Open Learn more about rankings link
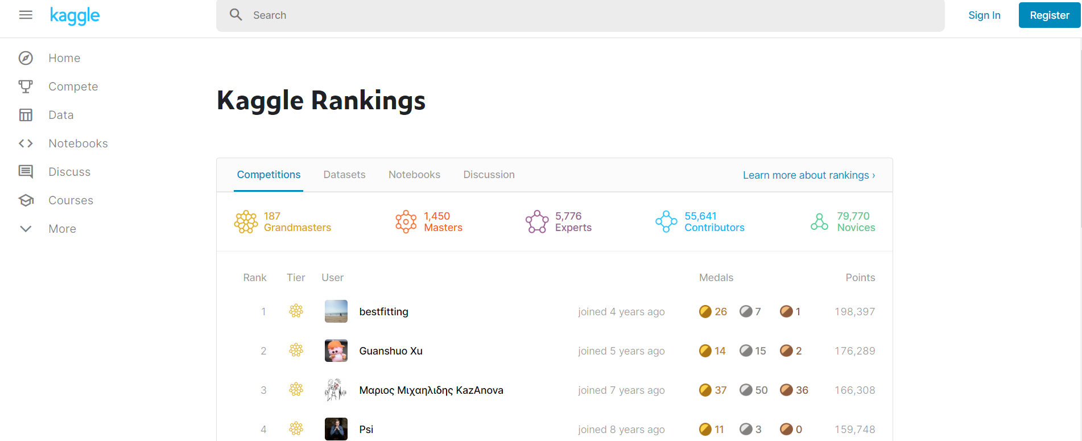Image resolution: width=1082 pixels, height=441 pixels. point(809,175)
